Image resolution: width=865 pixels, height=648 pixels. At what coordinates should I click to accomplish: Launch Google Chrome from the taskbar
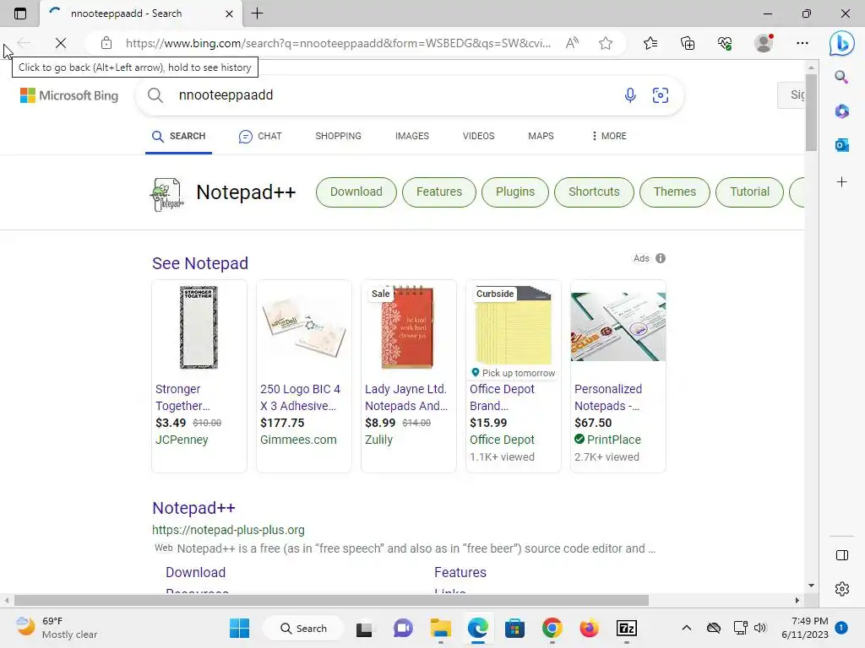(x=552, y=628)
